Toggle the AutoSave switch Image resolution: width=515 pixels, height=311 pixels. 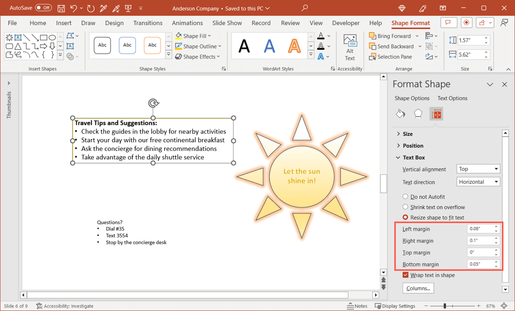(x=43, y=8)
